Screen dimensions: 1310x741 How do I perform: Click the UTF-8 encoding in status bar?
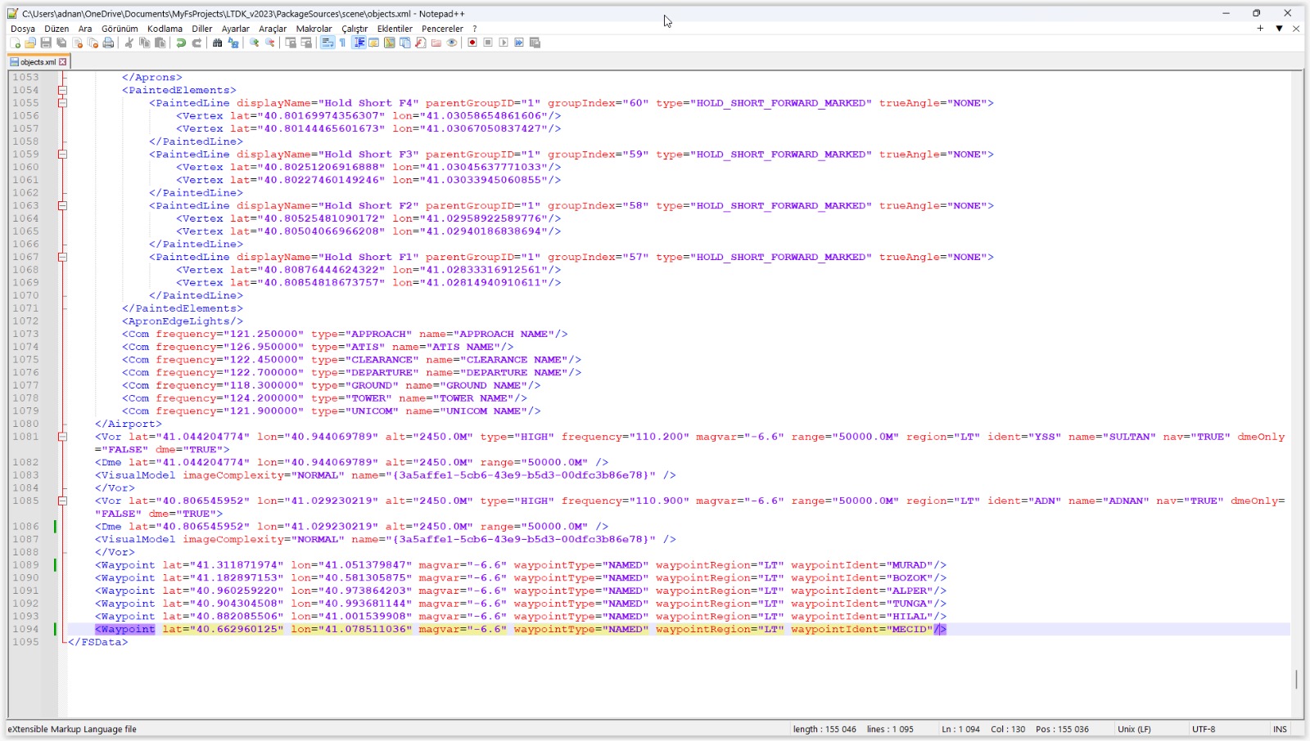click(1204, 729)
